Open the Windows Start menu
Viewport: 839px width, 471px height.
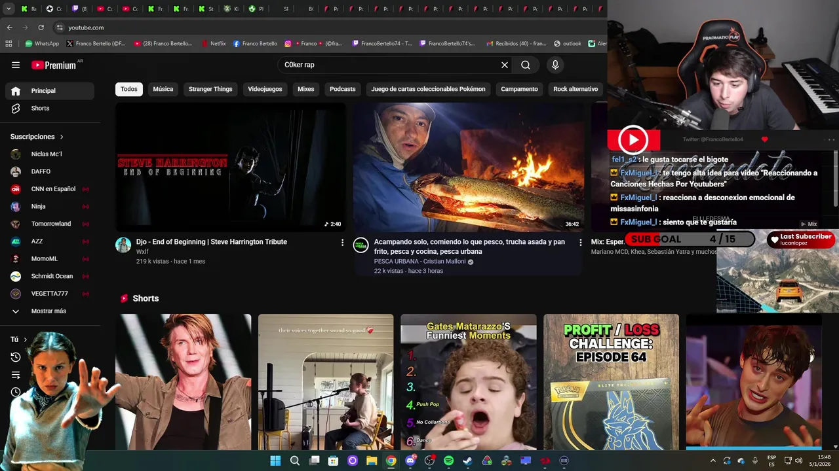point(275,461)
